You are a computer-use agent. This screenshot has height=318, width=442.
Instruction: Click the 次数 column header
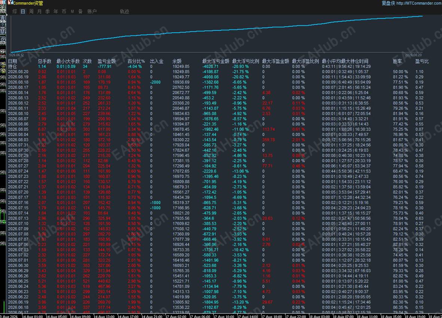click(x=87, y=61)
